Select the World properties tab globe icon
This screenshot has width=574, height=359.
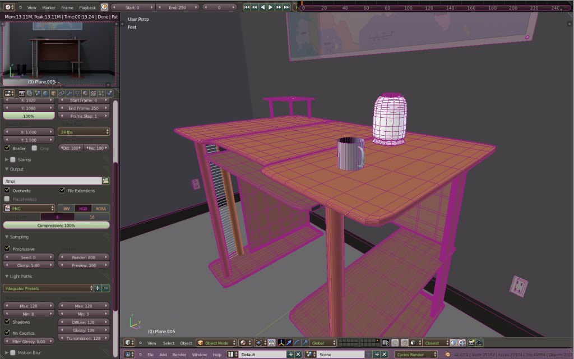point(45,93)
